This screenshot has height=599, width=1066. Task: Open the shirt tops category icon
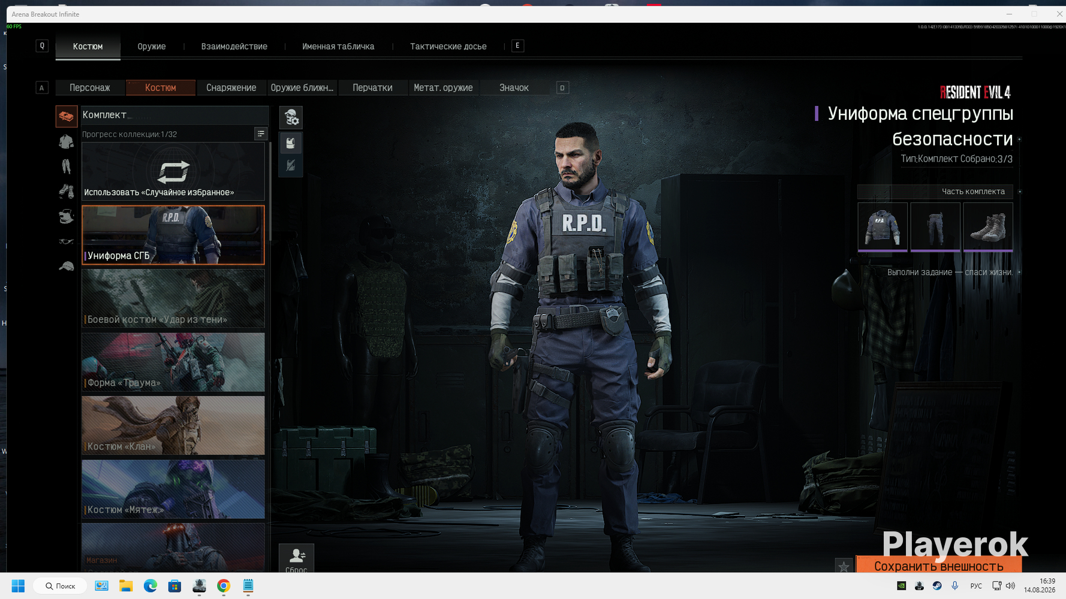[x=67, y=141]
